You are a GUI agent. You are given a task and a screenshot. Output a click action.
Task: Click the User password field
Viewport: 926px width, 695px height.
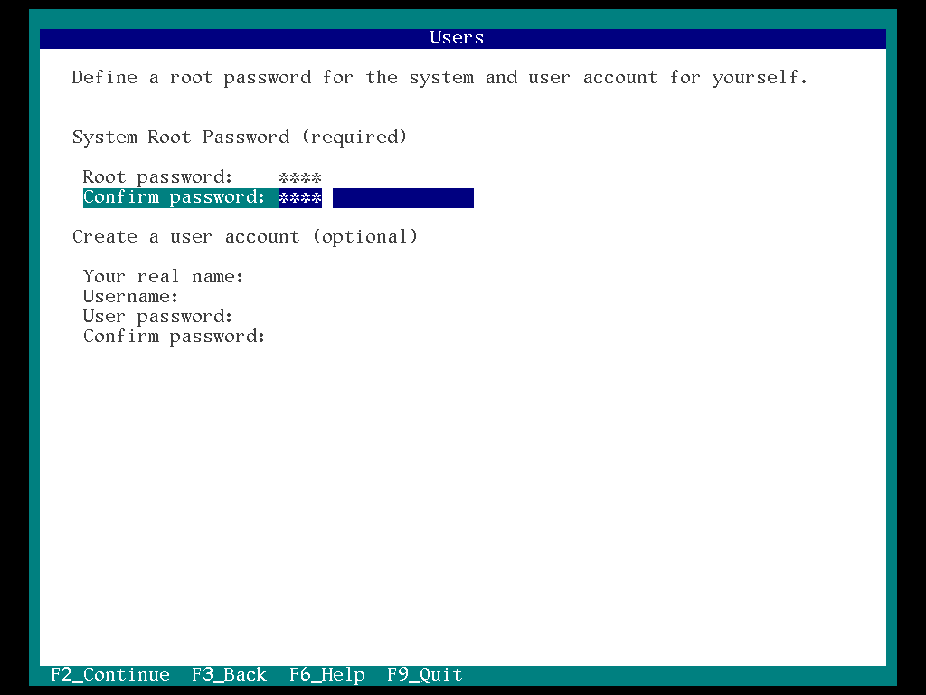coord(157,317)
